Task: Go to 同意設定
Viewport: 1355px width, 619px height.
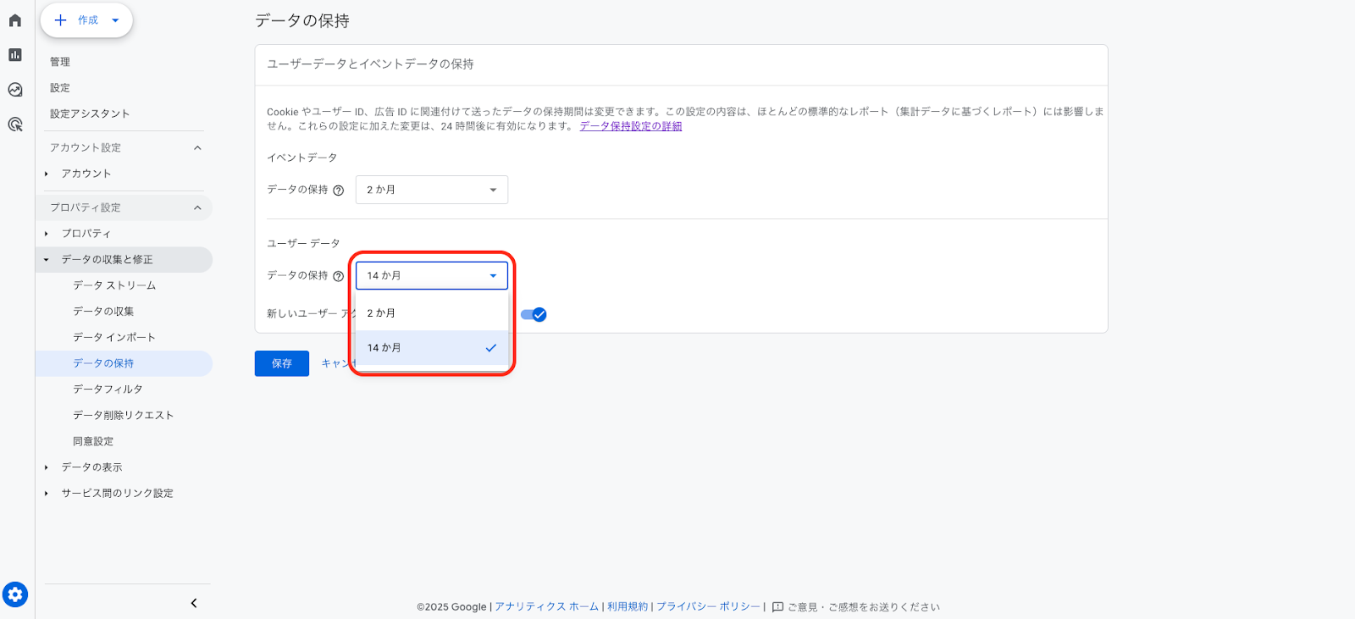Action: pyautogui.click(x=93, y=441)
